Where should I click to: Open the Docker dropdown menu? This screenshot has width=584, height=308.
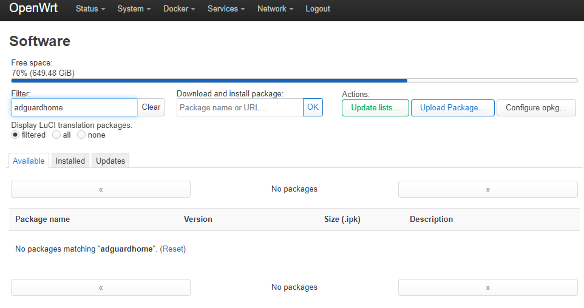tap(179, 9)
